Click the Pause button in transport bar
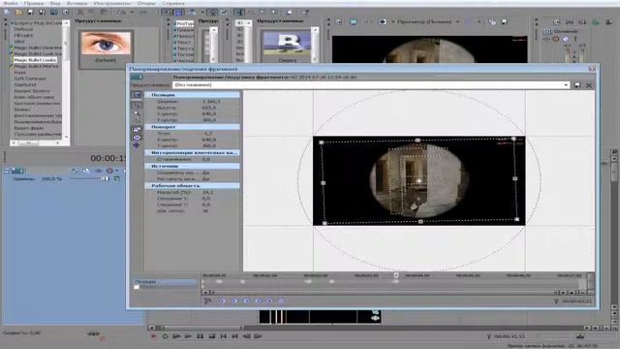620x349 pixels. (201, 336)
